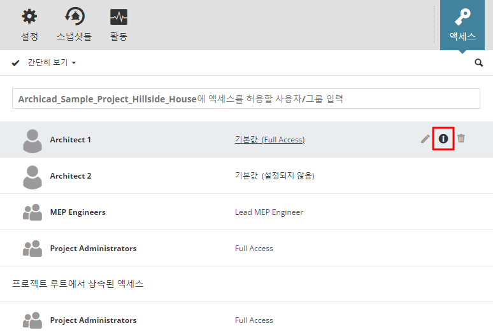
Task: Toggle the checkmark beside 간단히 보기
Action: click(16, 63)
